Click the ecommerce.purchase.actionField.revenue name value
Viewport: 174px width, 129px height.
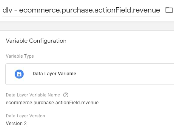coord(52,103)
